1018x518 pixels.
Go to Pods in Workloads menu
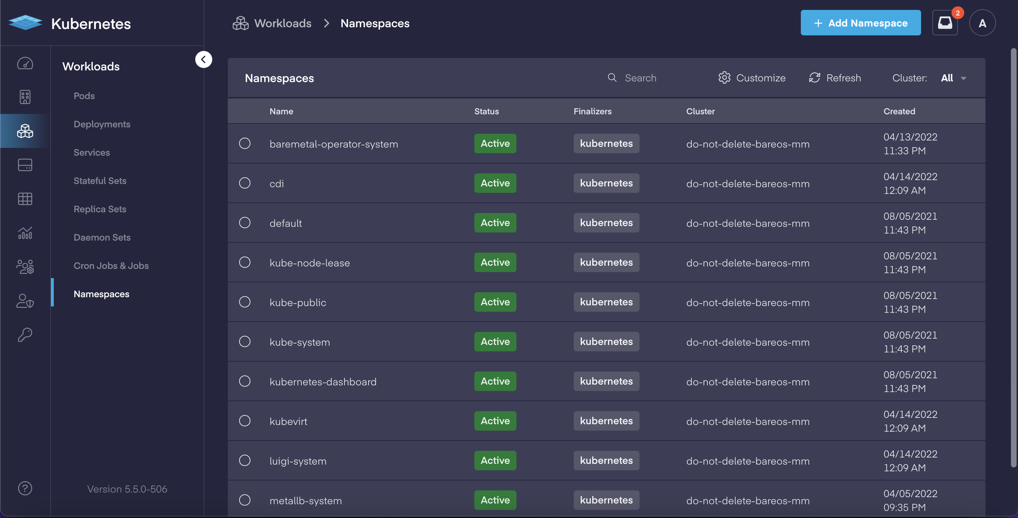pyautogui.click(x=84, y=96)
